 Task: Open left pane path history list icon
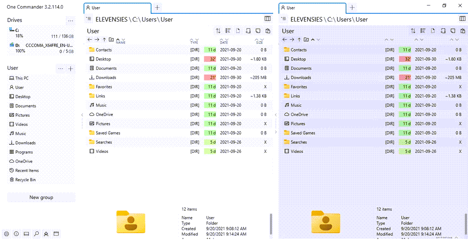point(89,19)
